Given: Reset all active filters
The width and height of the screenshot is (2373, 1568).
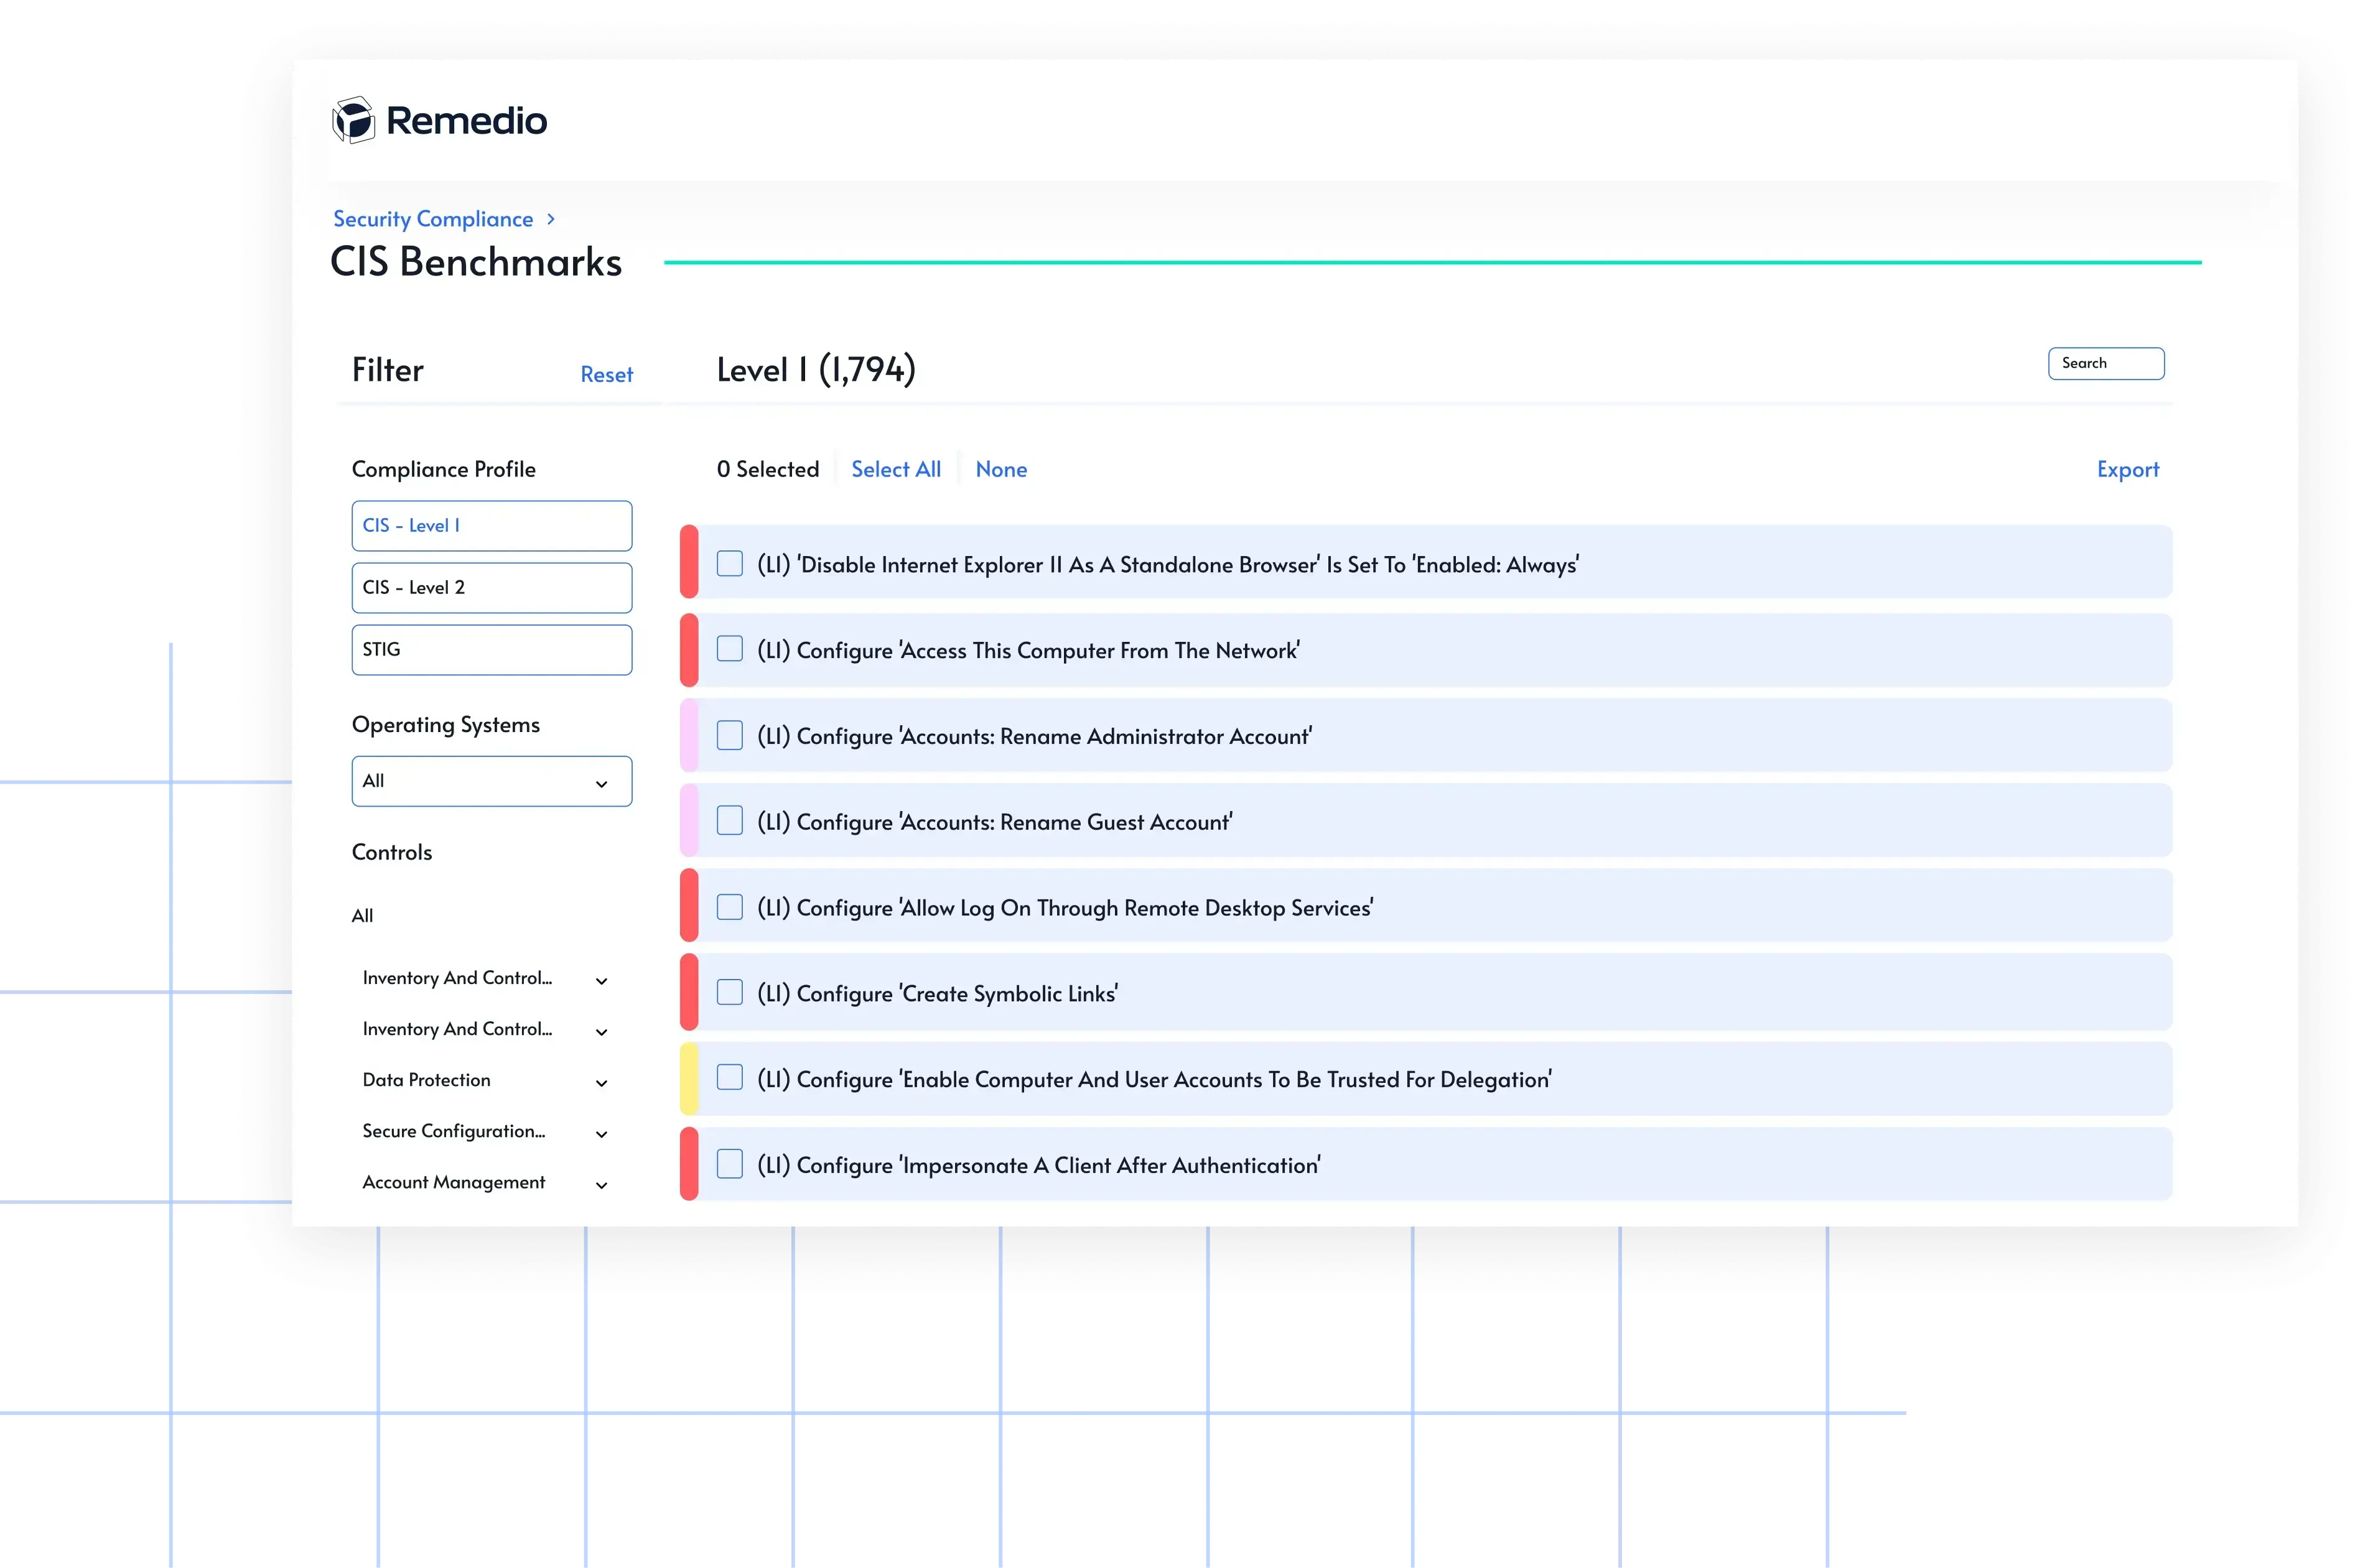Looking at the screenshot, I should tap(606, 374).
